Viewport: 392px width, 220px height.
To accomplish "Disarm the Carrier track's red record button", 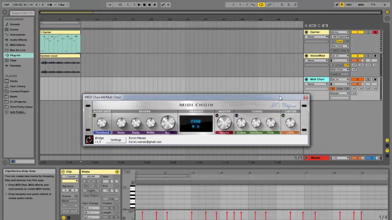I will click(x=375, y=32).
